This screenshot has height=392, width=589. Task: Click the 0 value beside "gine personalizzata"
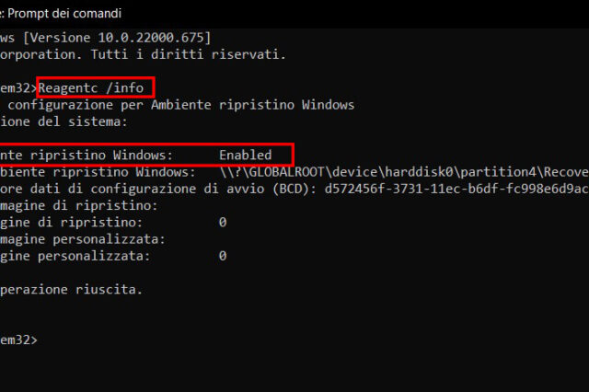(x=223, y=256)
